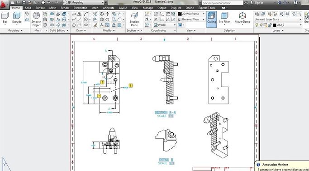The width and height of the screenshot is (309, 171).
Task: Expand the Draw panel
Action: (x=81, y=30)
